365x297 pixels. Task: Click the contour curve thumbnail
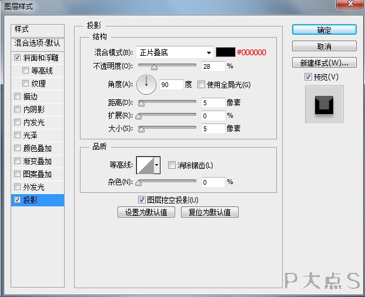145,165
